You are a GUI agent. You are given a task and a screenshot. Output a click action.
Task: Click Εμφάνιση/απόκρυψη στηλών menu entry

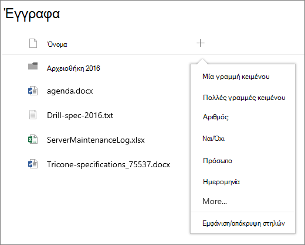click(x=243, y=223)
